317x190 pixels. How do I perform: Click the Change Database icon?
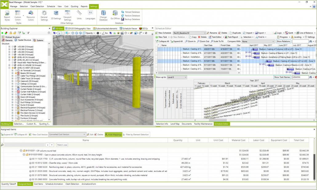pyautogui.click(x=103, y=14)
